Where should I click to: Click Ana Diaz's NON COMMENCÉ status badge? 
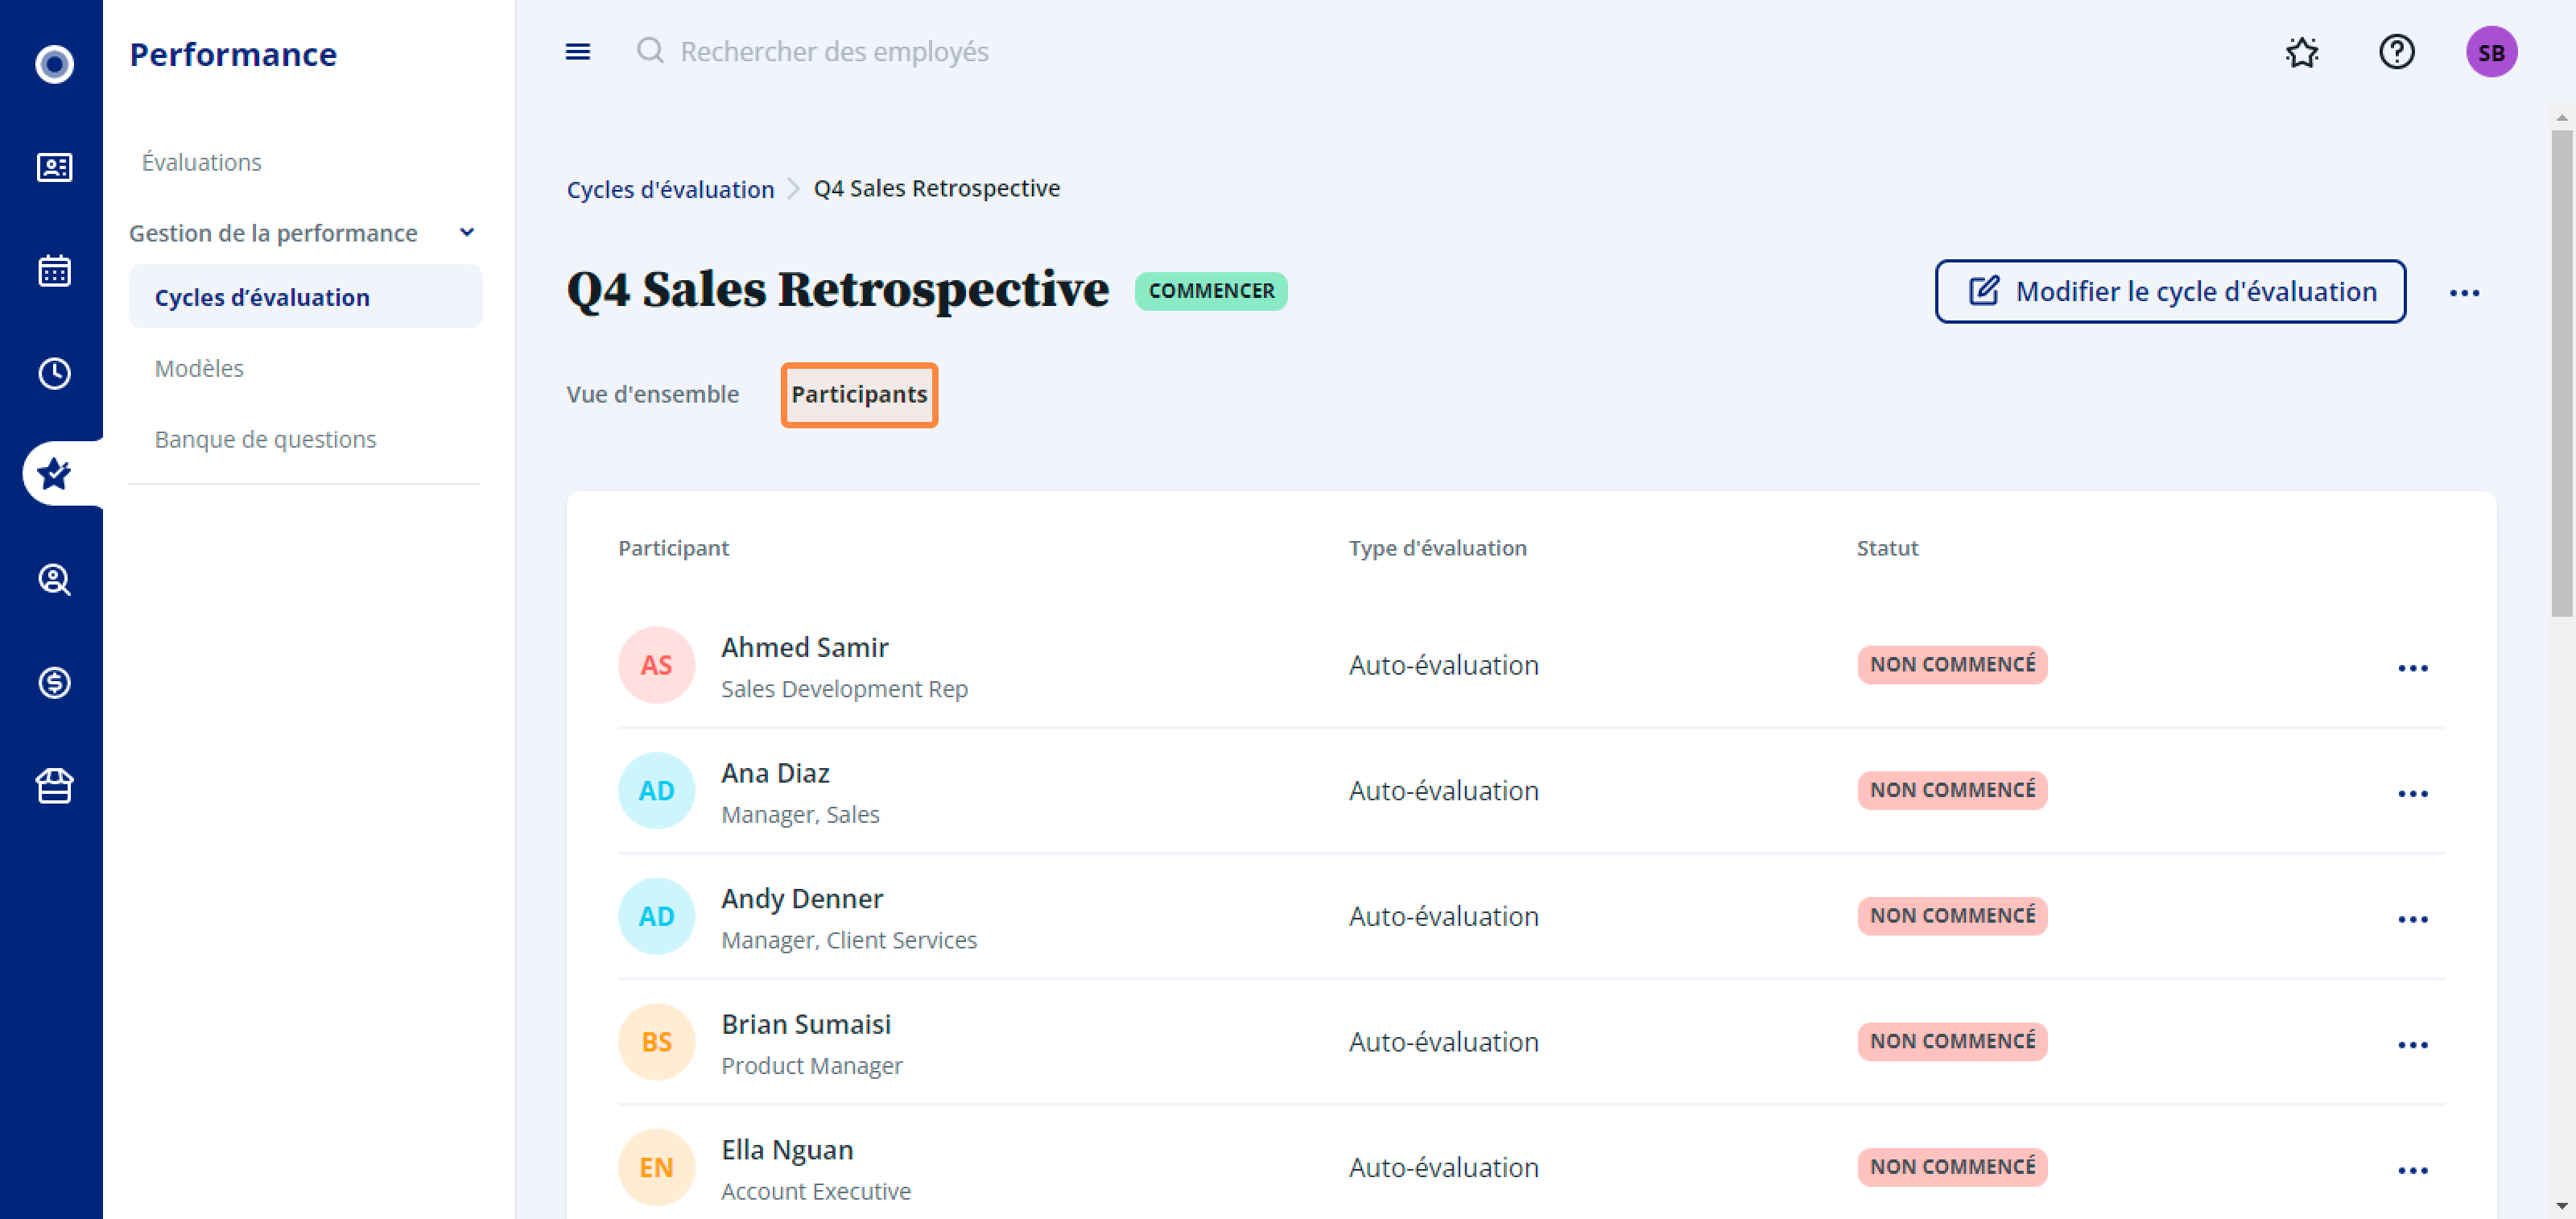click(x=1952, y=790)
